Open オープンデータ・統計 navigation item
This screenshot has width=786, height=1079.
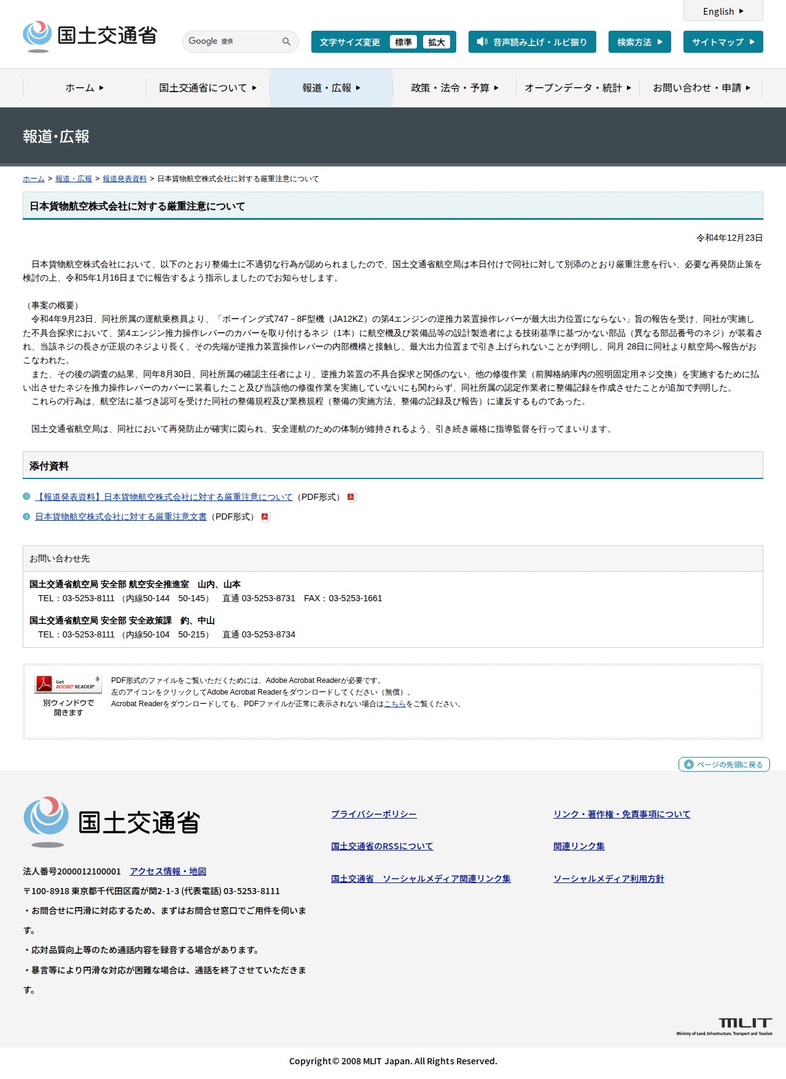(x=578, y=88)
